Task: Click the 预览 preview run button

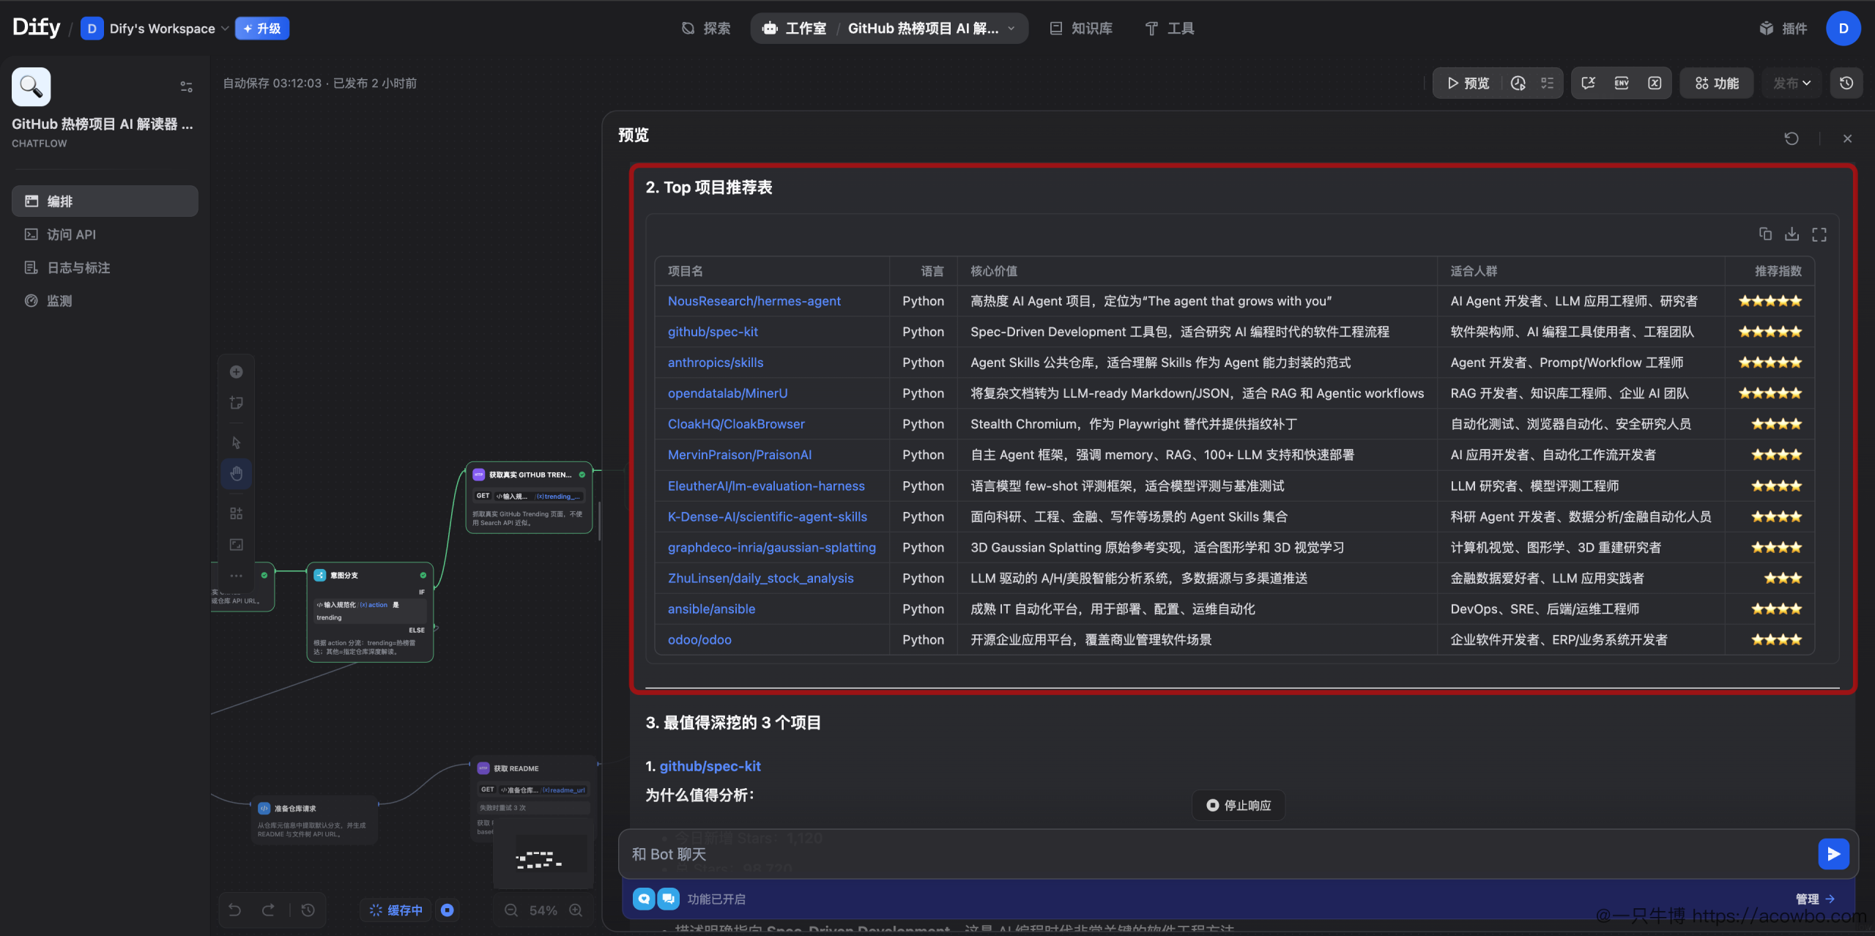Action: pos(1468,83)
